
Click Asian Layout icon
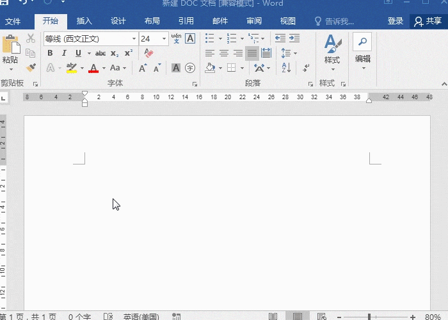point(262,68)
